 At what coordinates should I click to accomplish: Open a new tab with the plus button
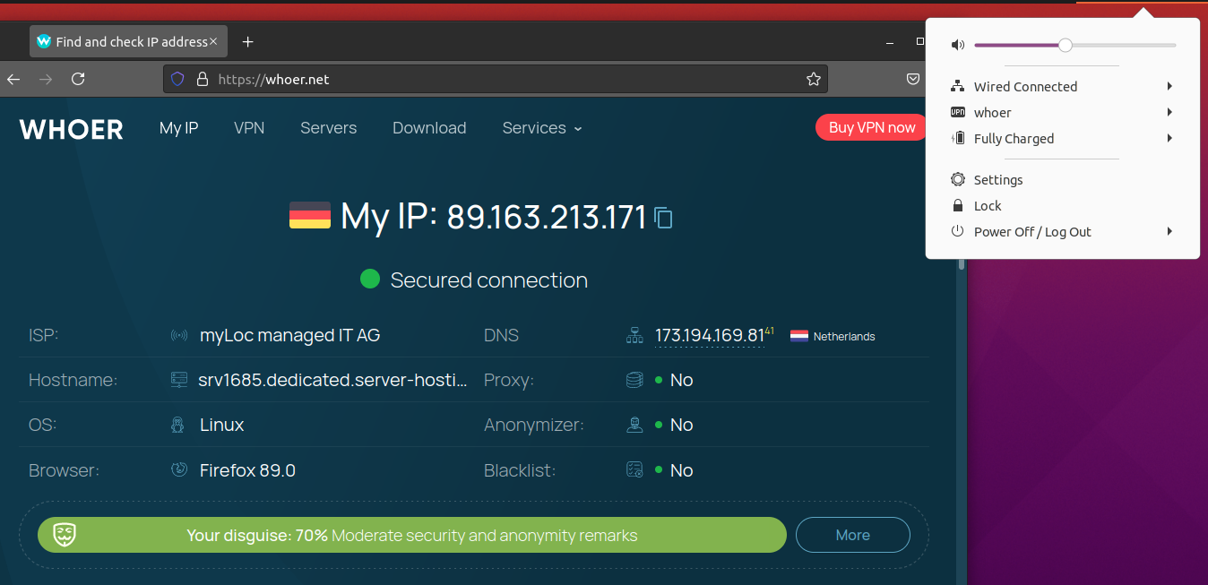click(248, 41)
